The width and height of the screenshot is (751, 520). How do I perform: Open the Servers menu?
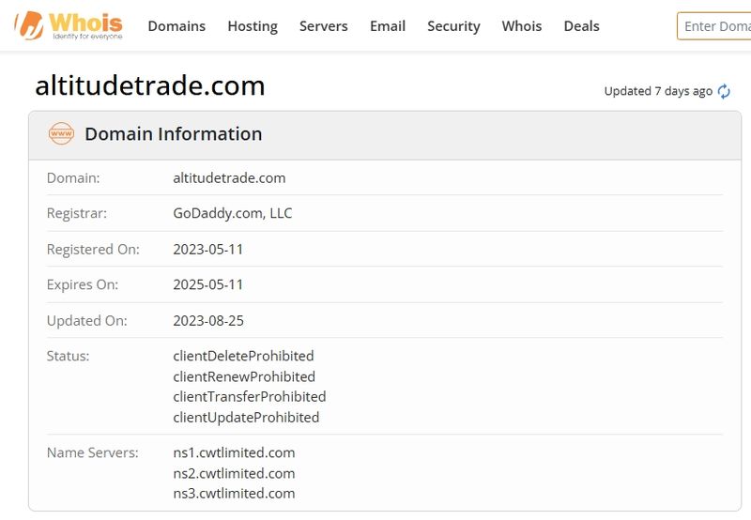[323, 26]
